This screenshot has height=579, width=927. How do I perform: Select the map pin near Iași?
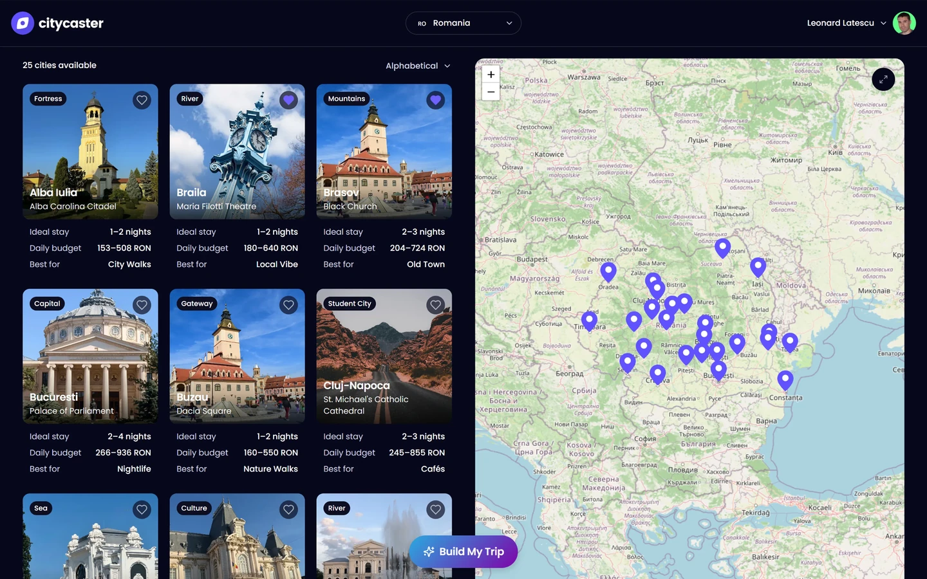(x=758, y=266)
